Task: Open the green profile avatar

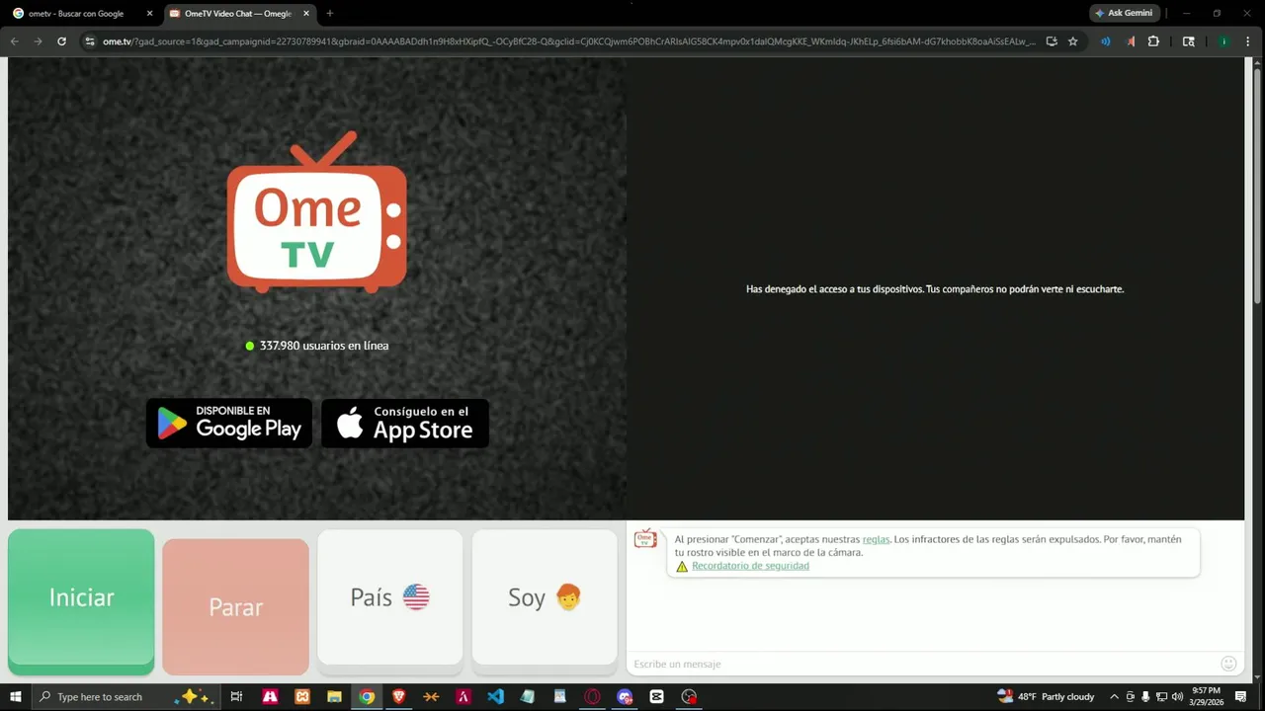Action: click(1223, 41)
